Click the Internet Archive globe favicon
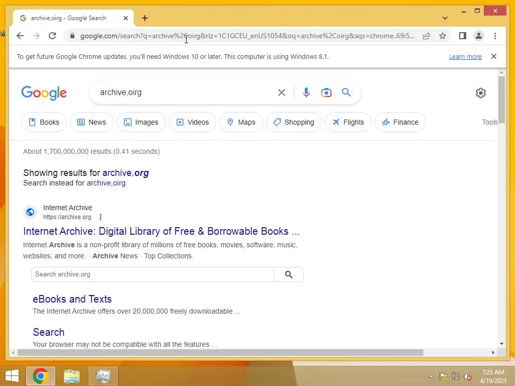Screen dimensions: 515x386 pyautogui.click(x=30, y=212)
